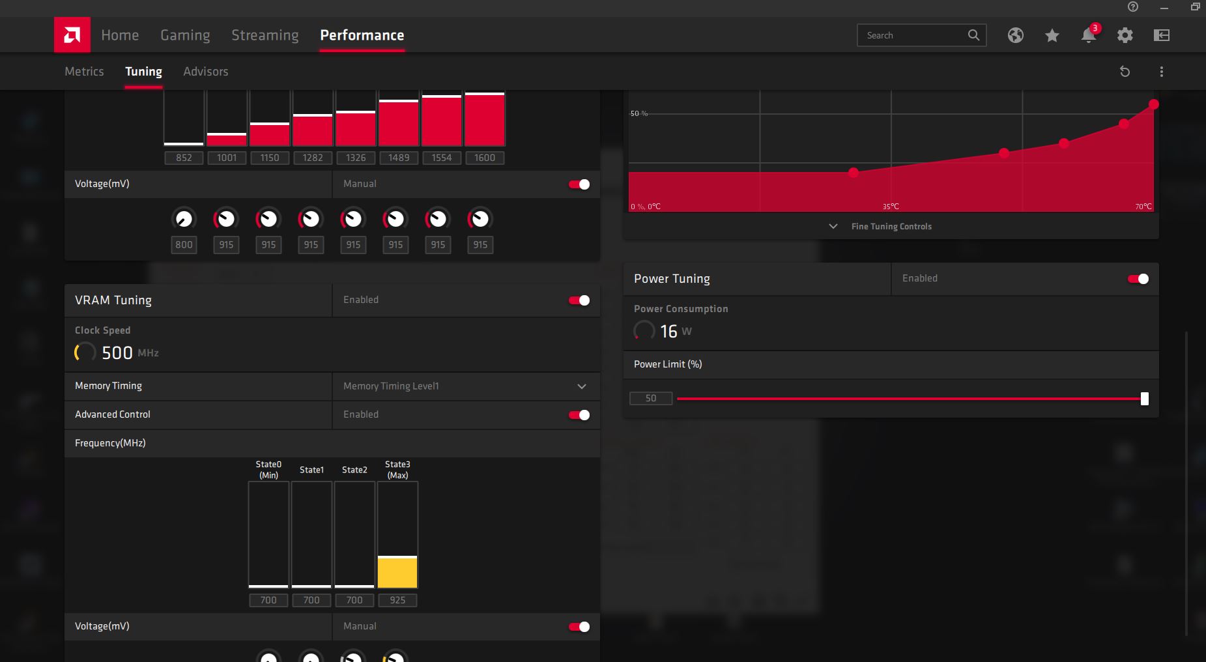
Task: Click the GPU frequency field 1554
Action: pos(442,158)
